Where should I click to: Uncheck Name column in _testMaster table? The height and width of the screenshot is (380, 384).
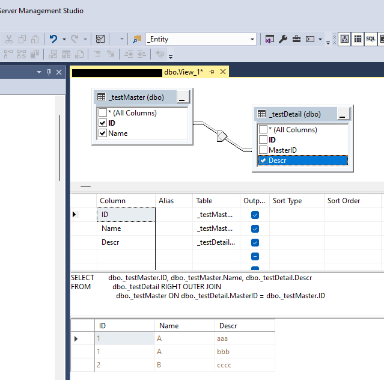pyautogui.click(x=103, y=133)
